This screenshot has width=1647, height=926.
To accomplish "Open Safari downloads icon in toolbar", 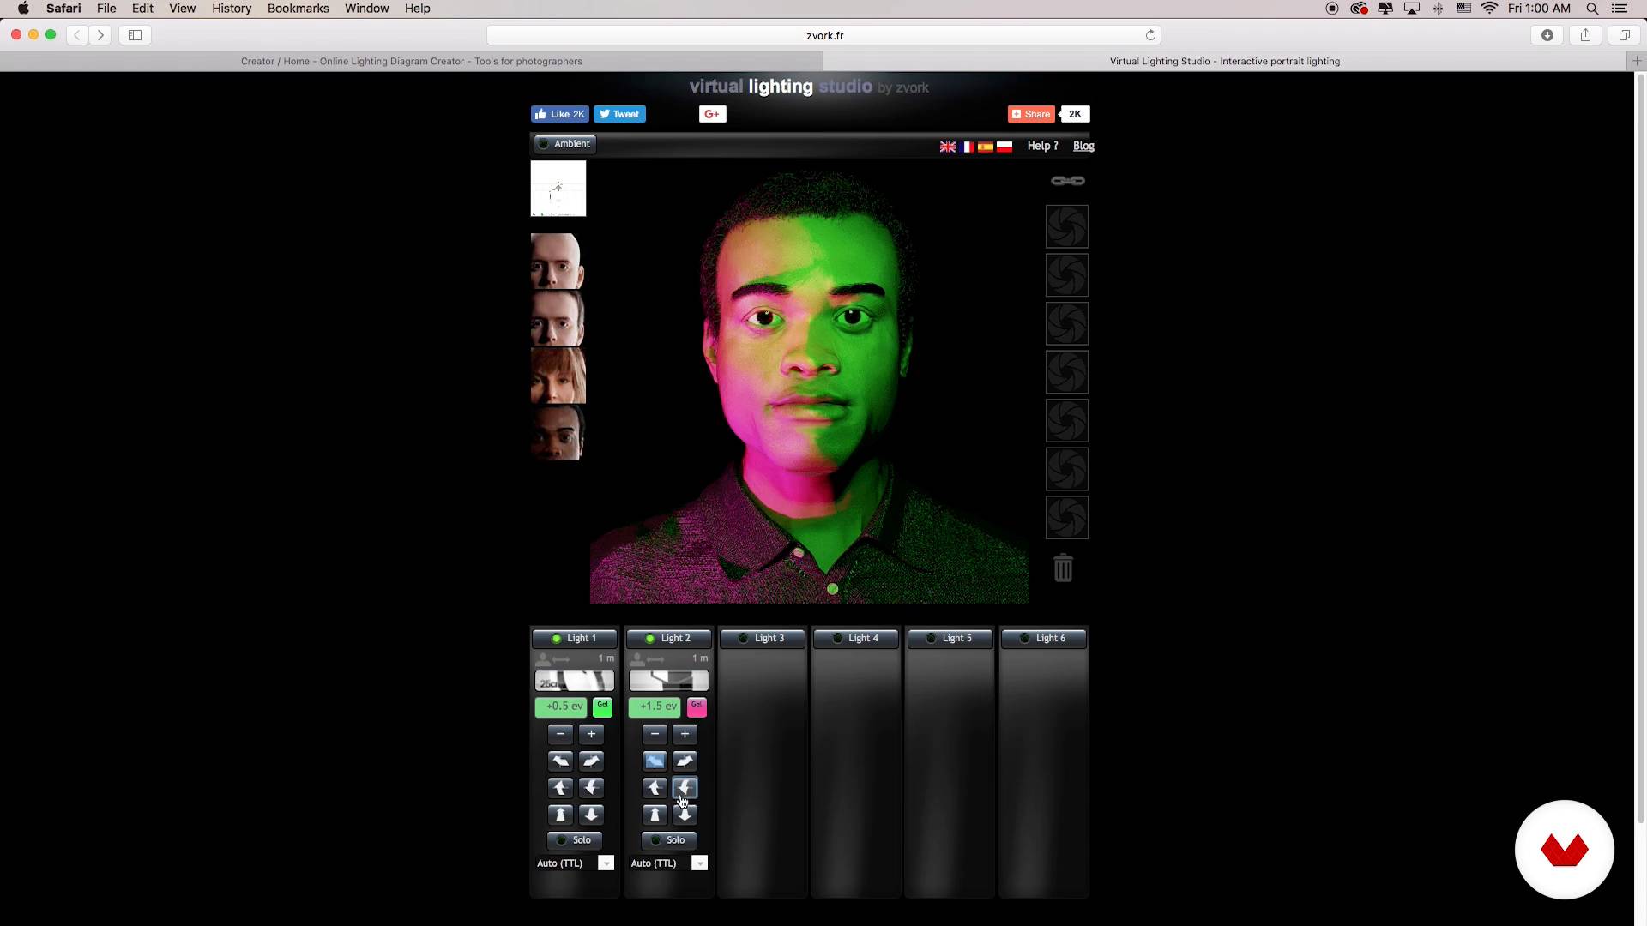I will [x=1547, y=35].
